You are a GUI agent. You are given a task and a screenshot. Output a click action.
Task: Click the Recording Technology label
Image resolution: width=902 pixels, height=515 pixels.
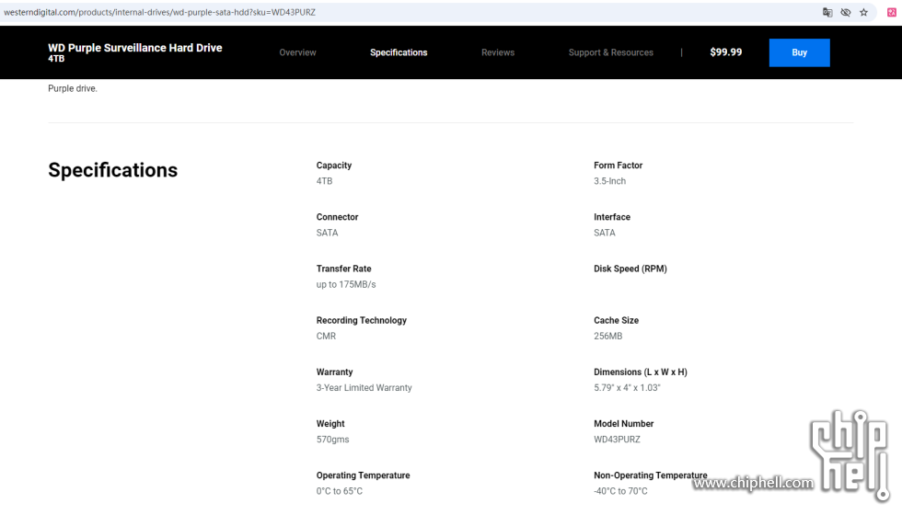[x=361, y=320]
